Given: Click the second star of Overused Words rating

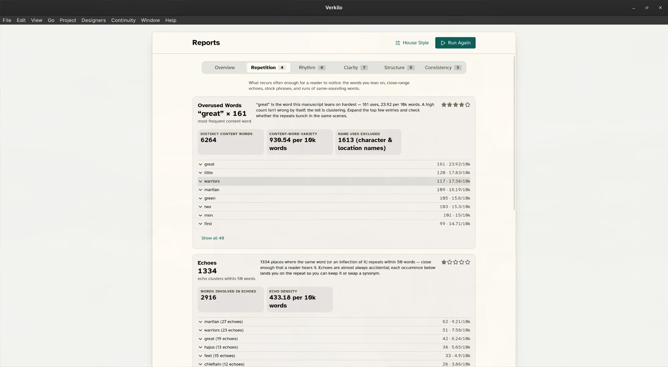Looking at the screenshot, I should click(450, 105).
